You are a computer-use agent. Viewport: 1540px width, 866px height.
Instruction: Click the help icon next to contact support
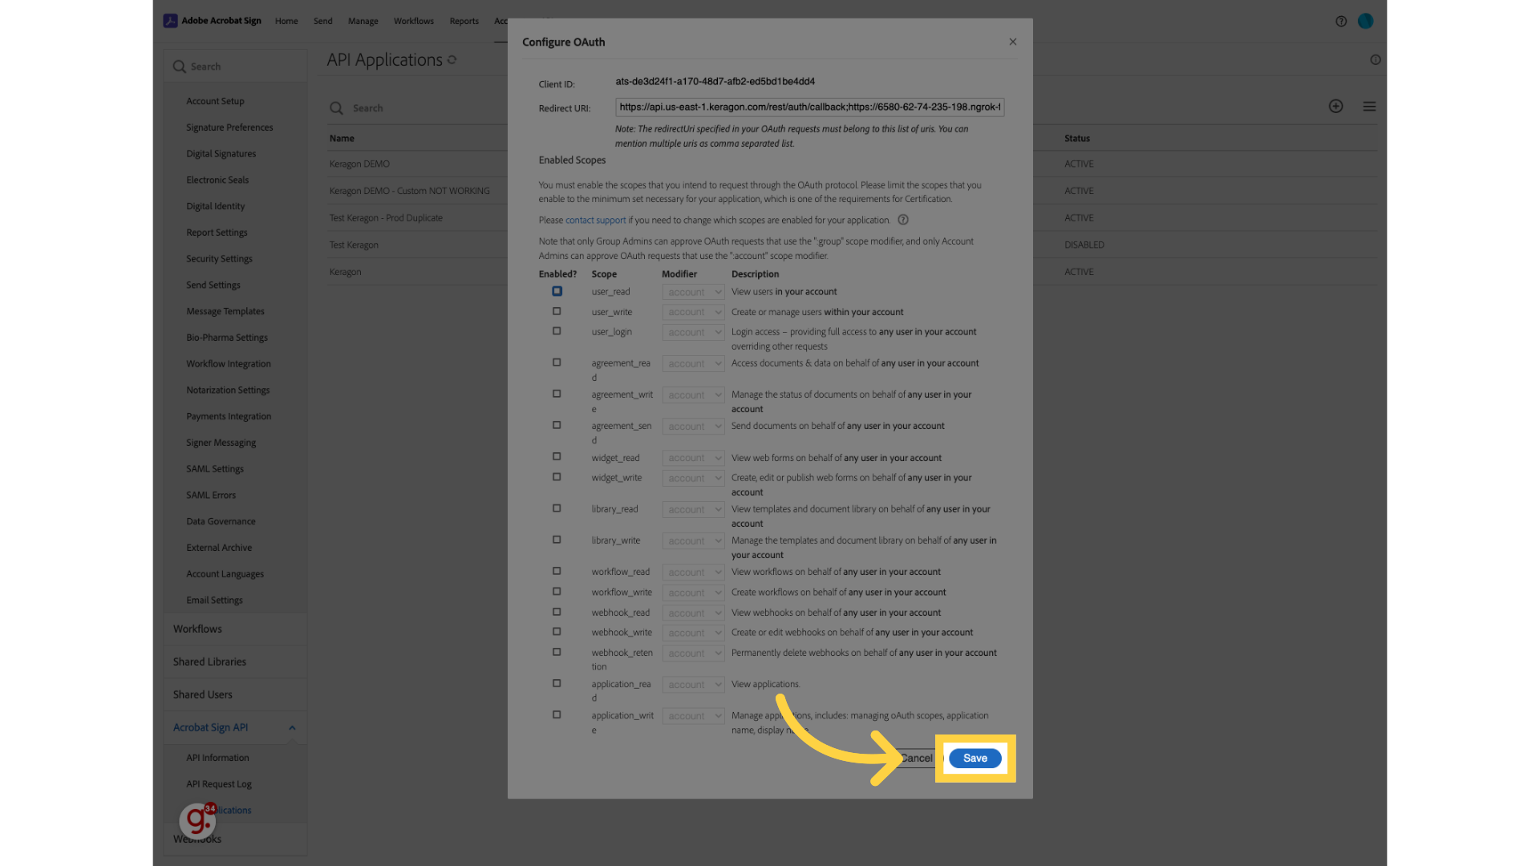(903, 220)
